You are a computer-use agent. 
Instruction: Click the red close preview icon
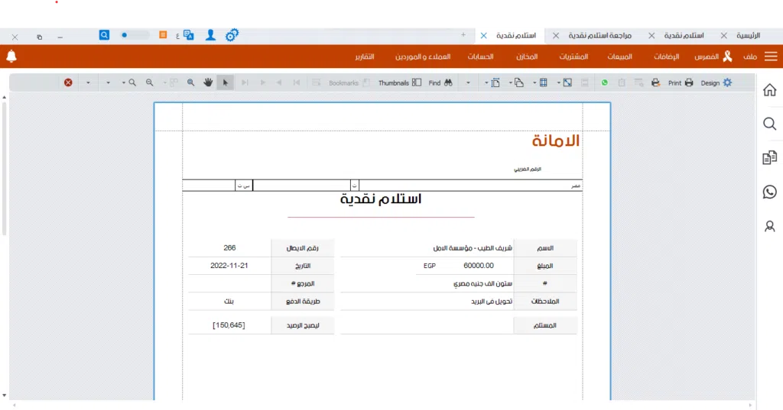(68, 82)
